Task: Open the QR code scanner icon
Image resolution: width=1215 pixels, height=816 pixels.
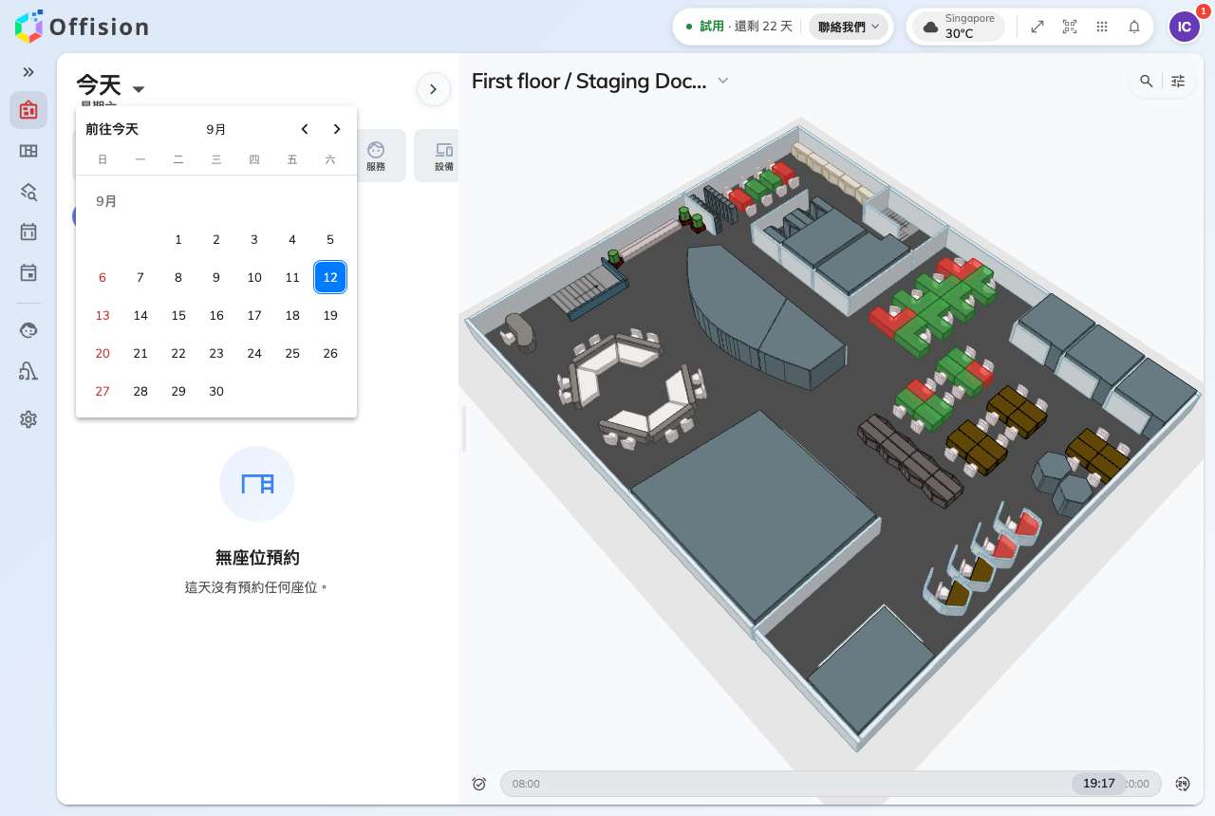Action: point(1070,27)
